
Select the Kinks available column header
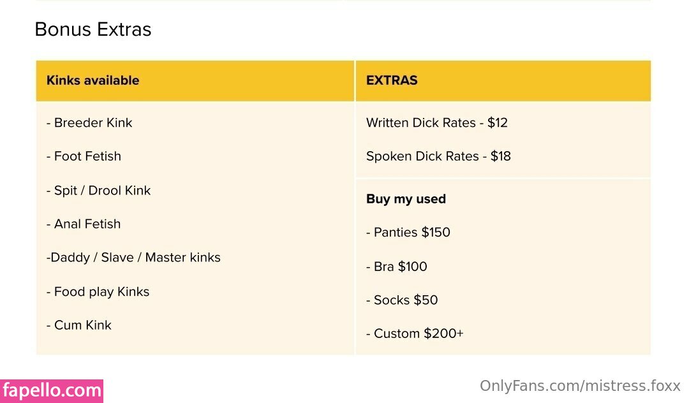pos(93,80)
